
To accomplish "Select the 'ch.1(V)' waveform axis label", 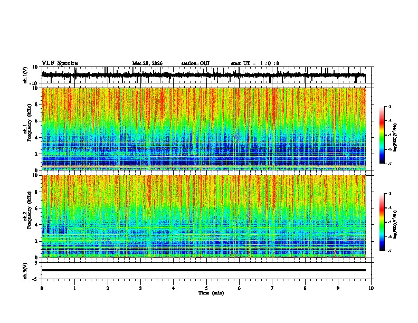I will click(25, 75).
